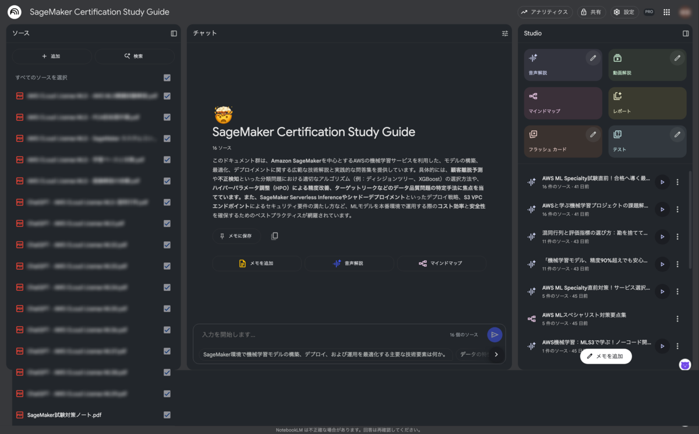
Task: Open the AWS MLスペシャリスト対策要点集 item
Action: tap(594, 319)
